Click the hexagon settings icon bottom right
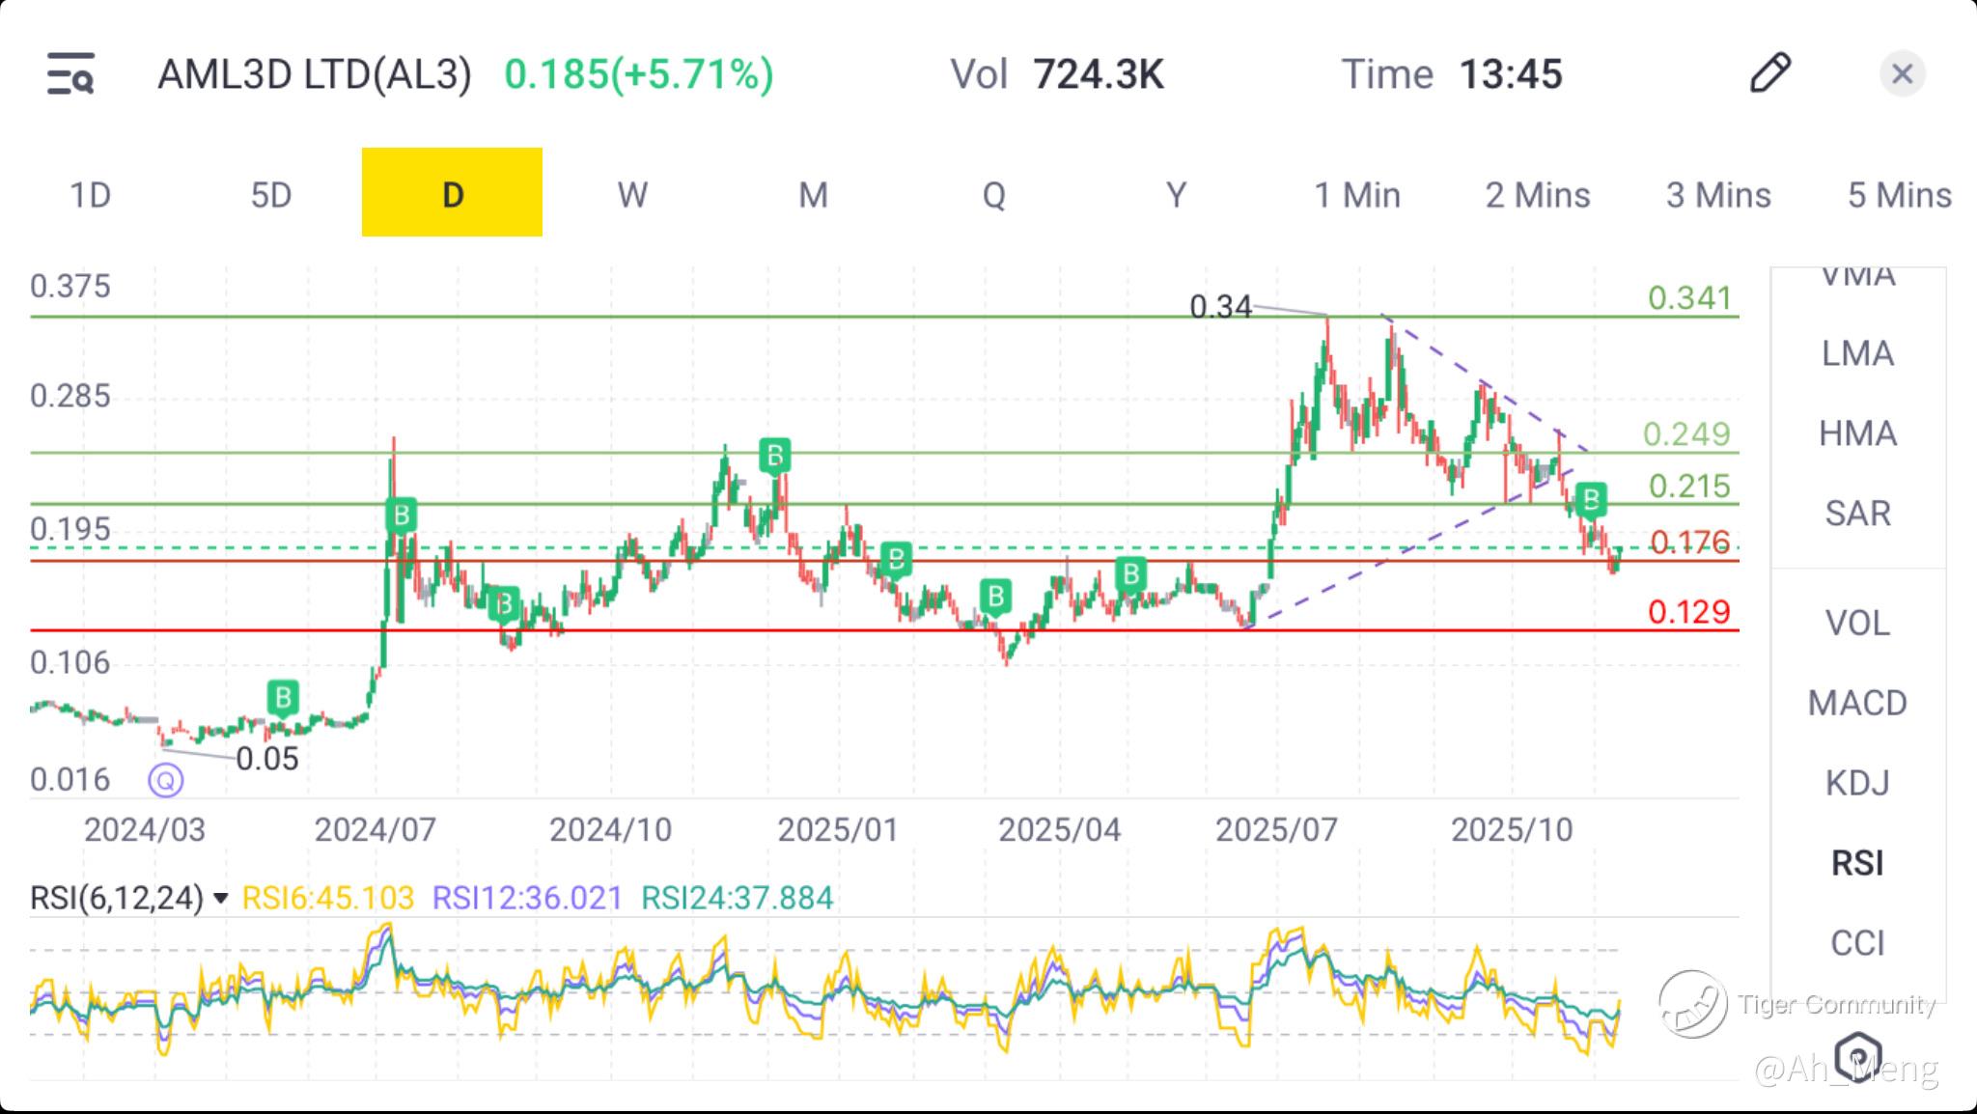This screenshot has width=1977, height=1114. (x=1857, y=1055)
